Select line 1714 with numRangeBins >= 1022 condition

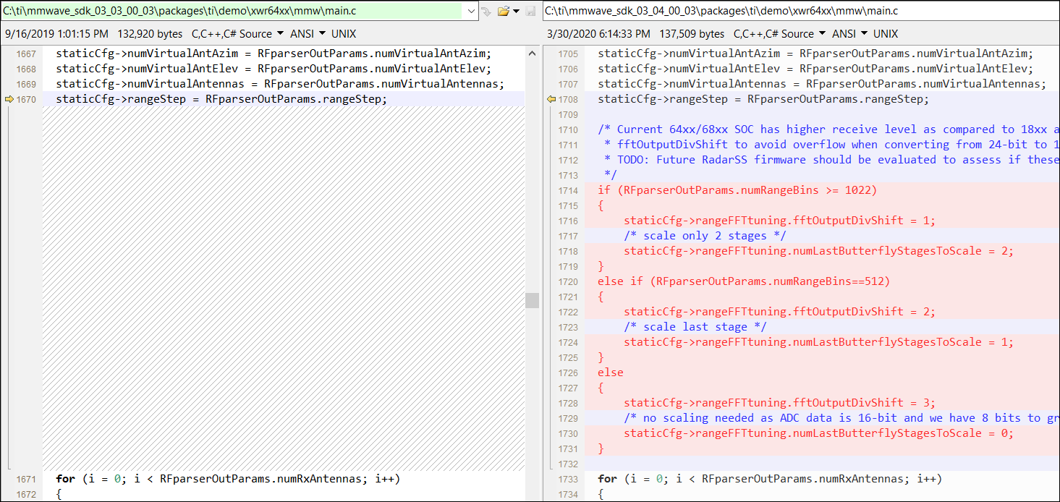[x=737, y=190]
